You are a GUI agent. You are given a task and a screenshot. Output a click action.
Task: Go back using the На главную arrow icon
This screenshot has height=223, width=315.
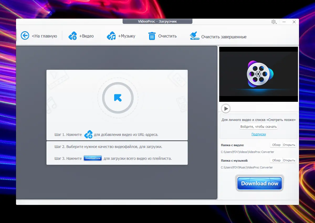(x=25, y=36)
